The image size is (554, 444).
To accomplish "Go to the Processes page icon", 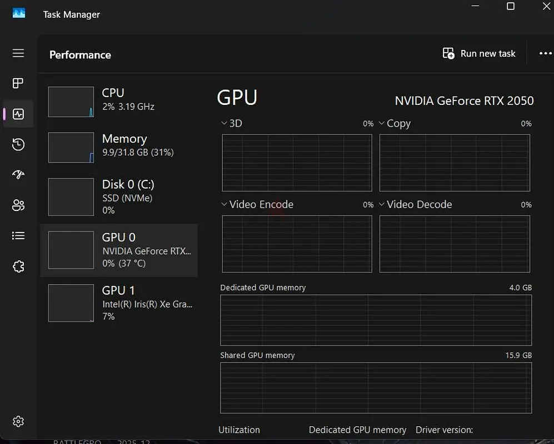I will (18, 83).
